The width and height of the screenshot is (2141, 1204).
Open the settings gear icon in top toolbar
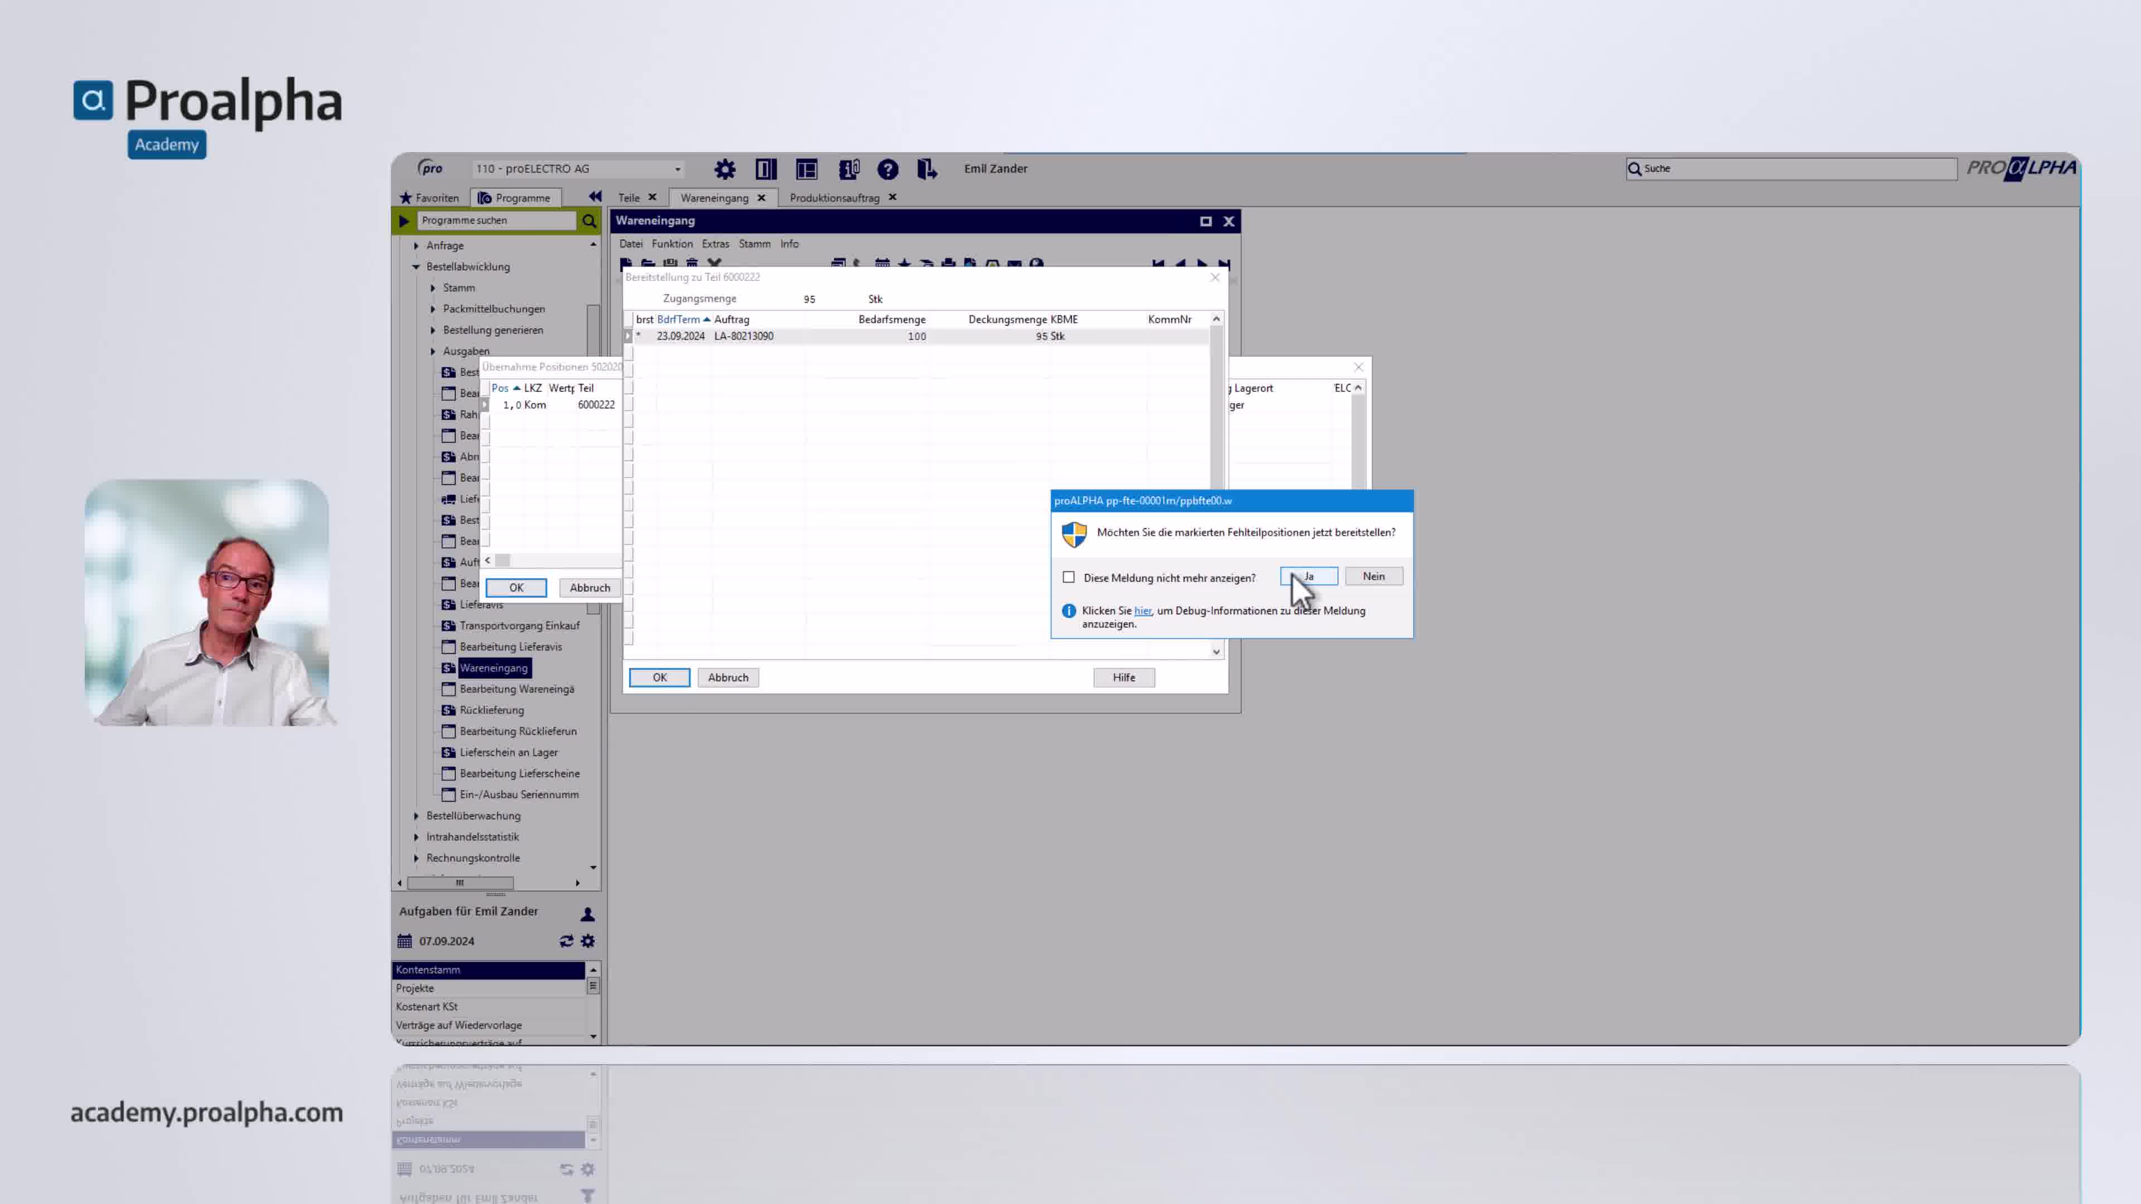click(x=725, y=169)
